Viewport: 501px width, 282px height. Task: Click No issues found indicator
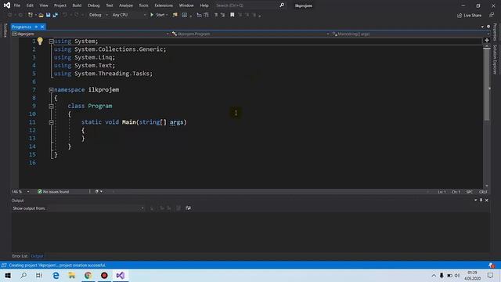tap(53, 192)
